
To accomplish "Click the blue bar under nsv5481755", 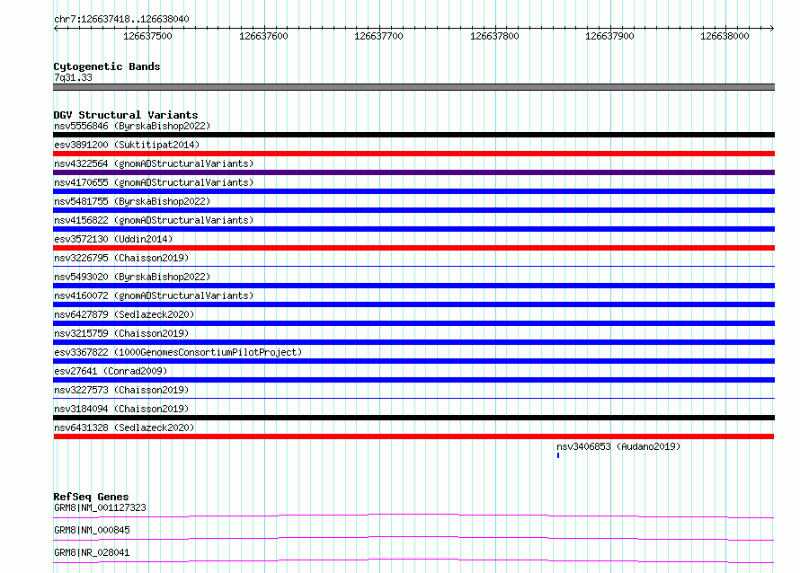I will [x=413, y=210].
